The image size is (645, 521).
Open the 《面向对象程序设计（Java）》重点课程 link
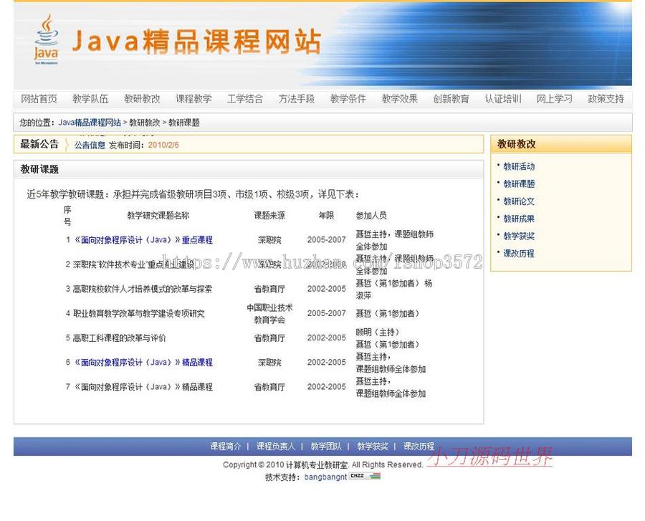pyautogui.click(x=143, y=239)
